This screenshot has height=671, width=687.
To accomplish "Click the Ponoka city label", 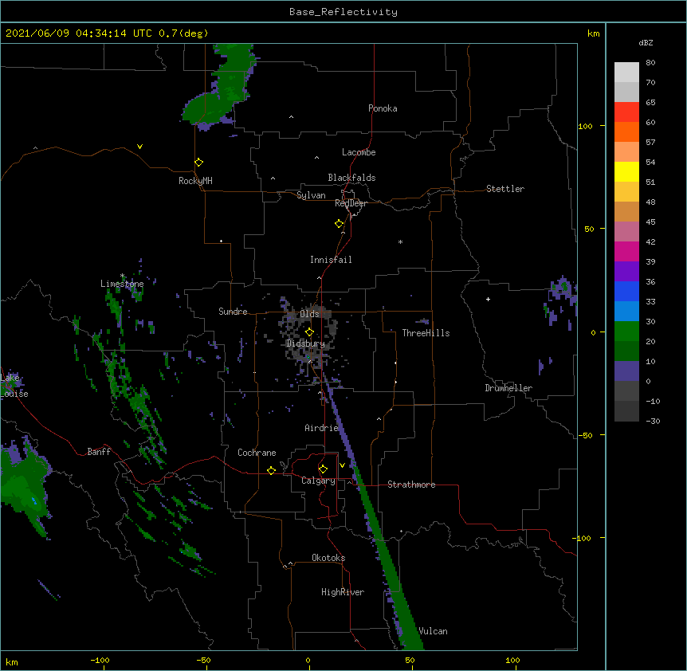I will (x=383, y=108).
